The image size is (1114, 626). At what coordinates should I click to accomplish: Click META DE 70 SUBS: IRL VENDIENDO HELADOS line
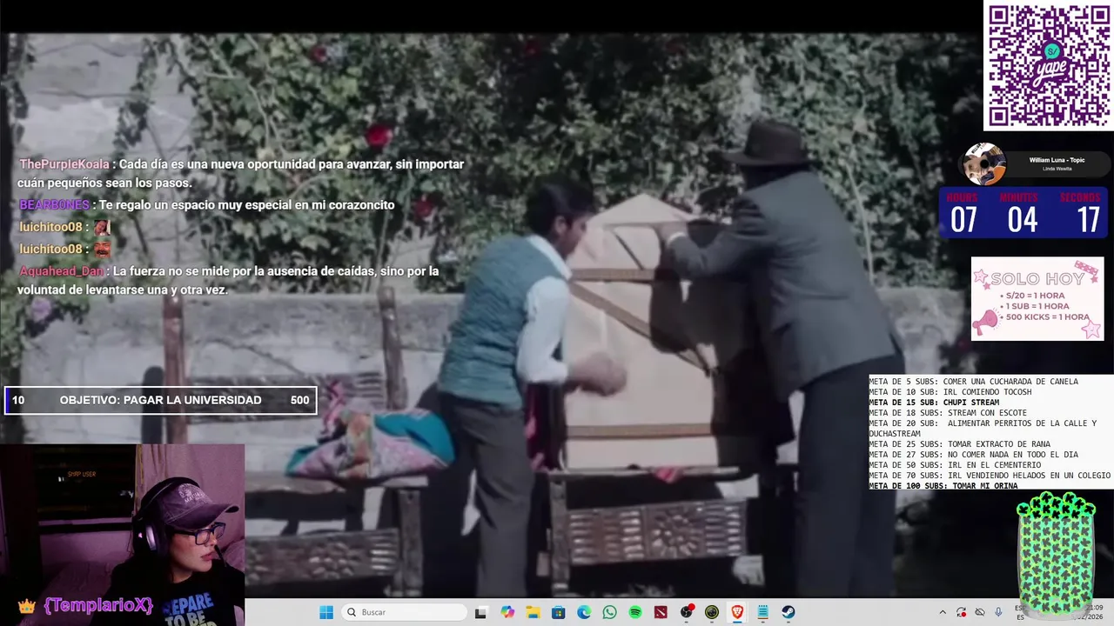(990, 475)
